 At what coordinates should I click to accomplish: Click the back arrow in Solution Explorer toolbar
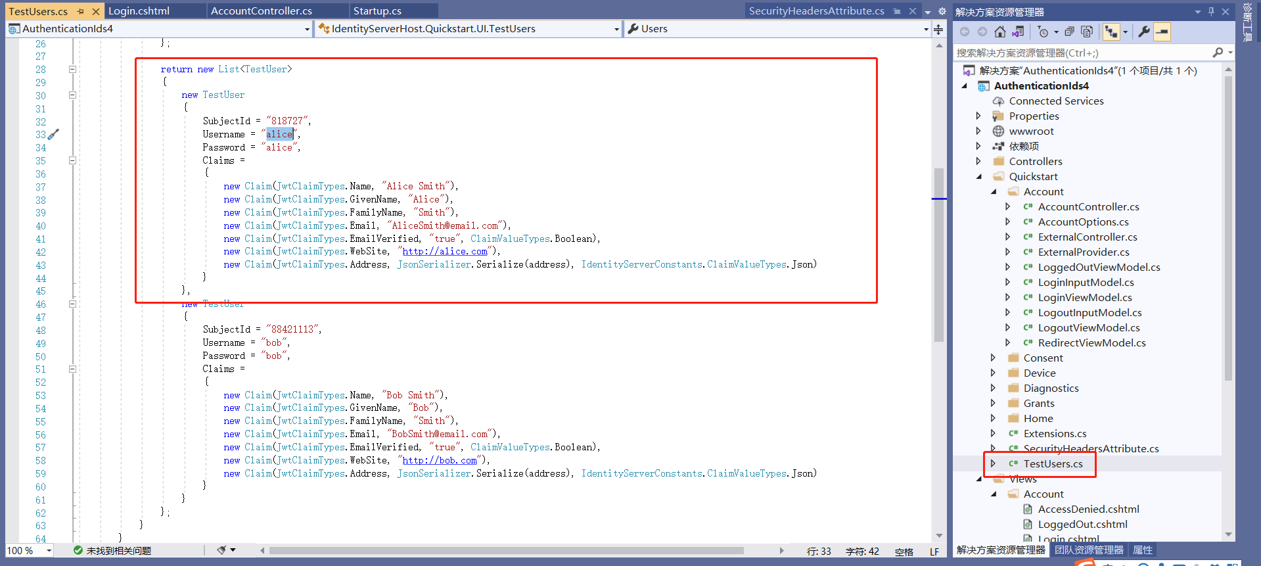click(x=964, y=32)
